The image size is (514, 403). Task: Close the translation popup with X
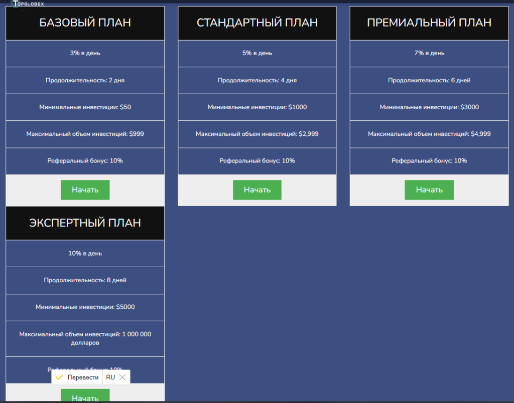(122, 377)
